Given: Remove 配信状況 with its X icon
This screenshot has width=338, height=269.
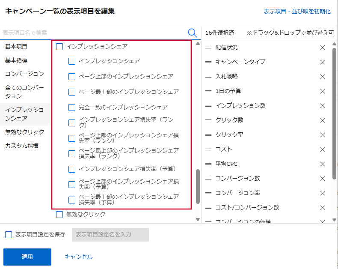Looking at the screenshot, I should pos(323,48).
